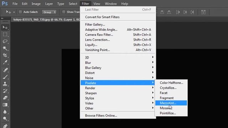The height and width of the screenshot is (128, 228).
Task: Select the Pen tool
Action: click(x=5, y=126)
